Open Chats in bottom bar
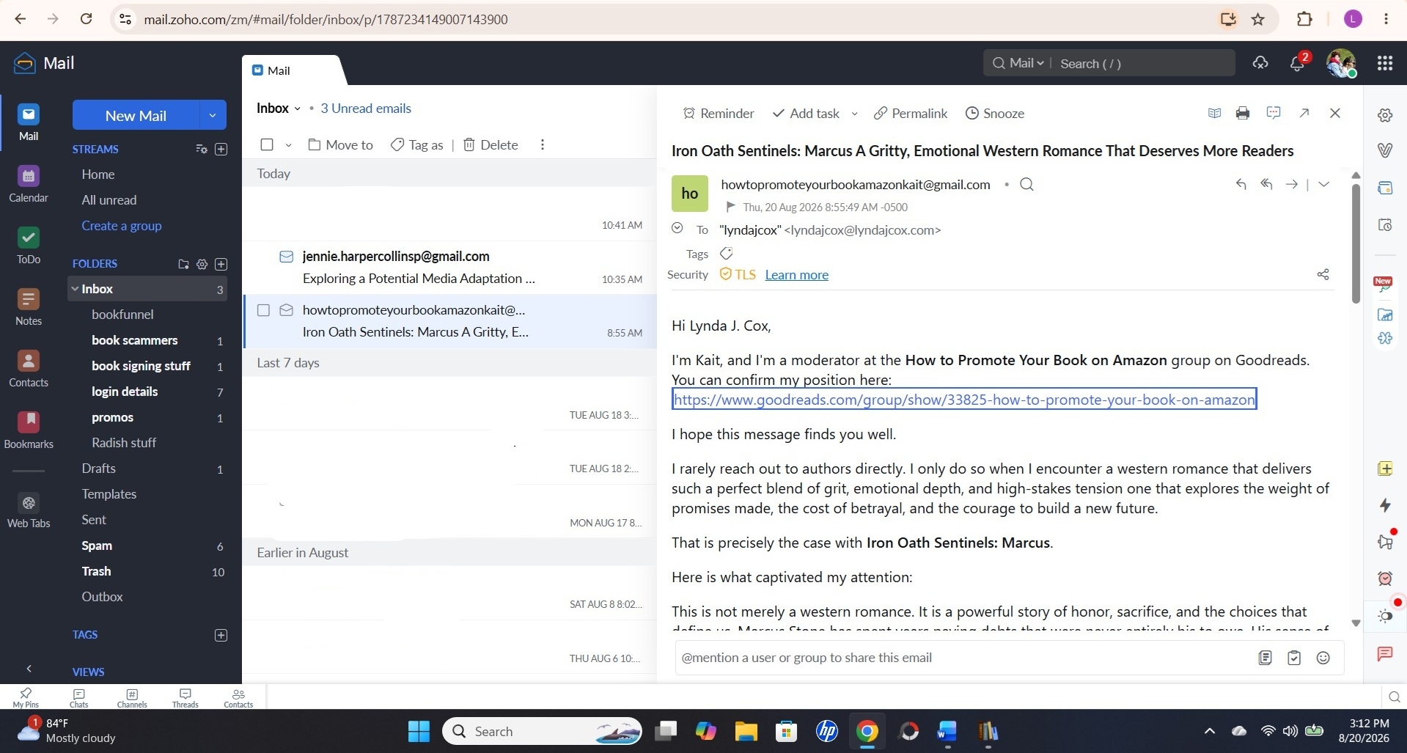This screenshot has height=753, width=1407. click(x=78, y=697)
